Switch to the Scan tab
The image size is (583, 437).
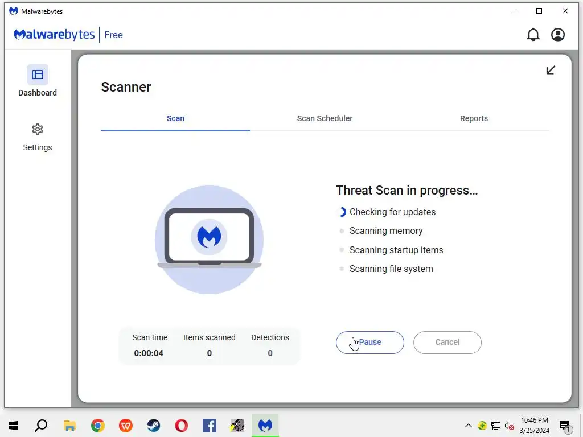175,118
